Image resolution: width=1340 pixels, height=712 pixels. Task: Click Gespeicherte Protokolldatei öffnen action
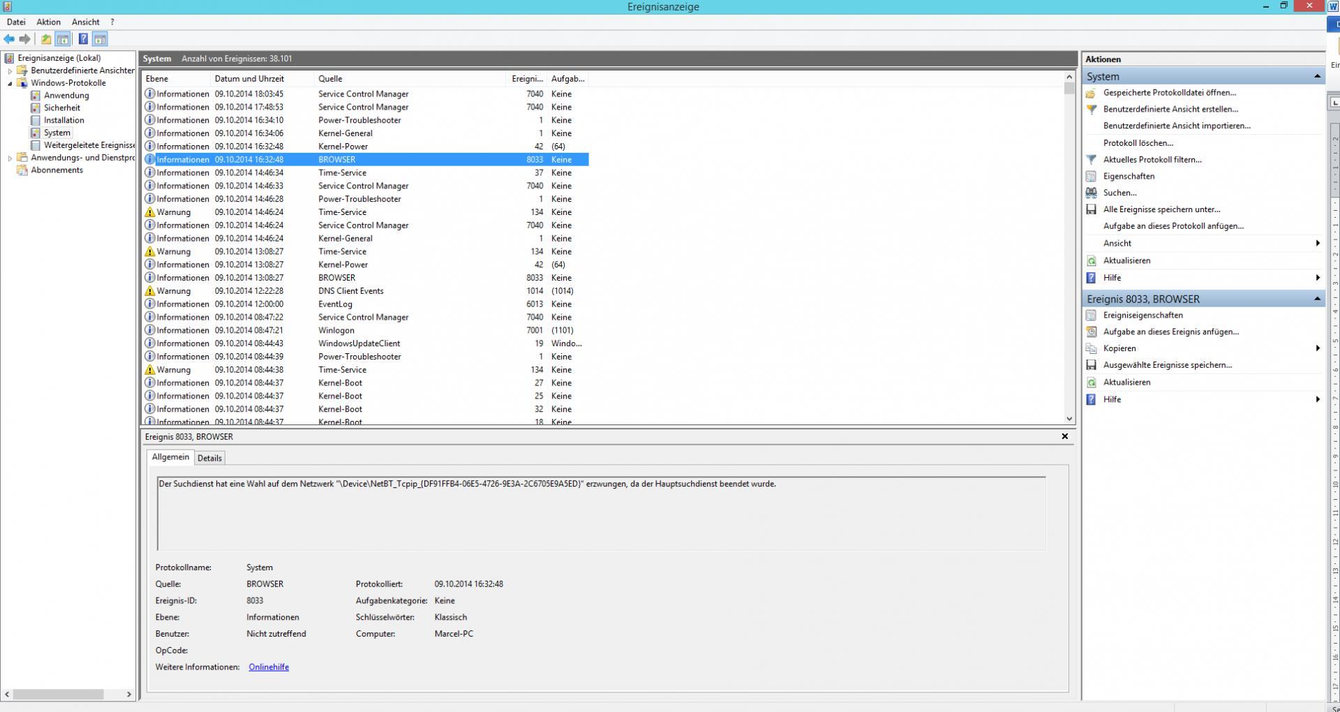(1169, 93)
